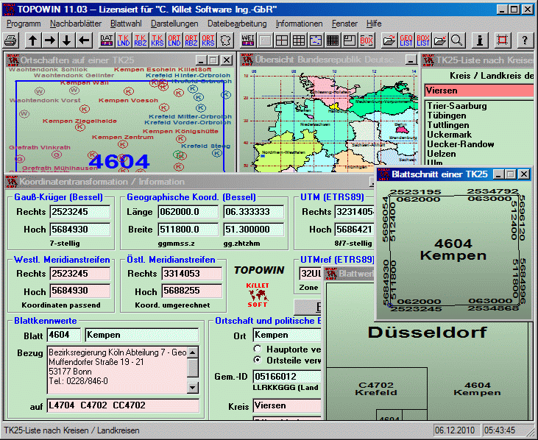This screenshot has height=440, width=538.
Task: Click the Ort field showing Kempen
Action: point(287,335)
